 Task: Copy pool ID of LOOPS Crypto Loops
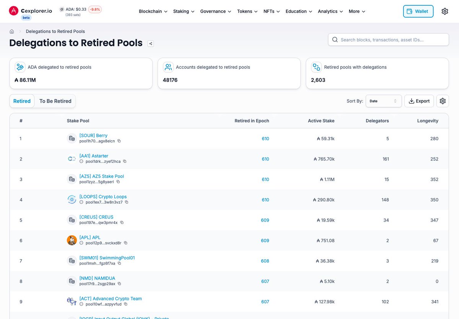[x=127, y=202]
